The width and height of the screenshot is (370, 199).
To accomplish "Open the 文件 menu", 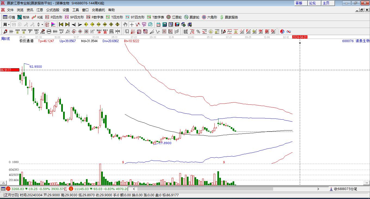I will tap(10, 10).
